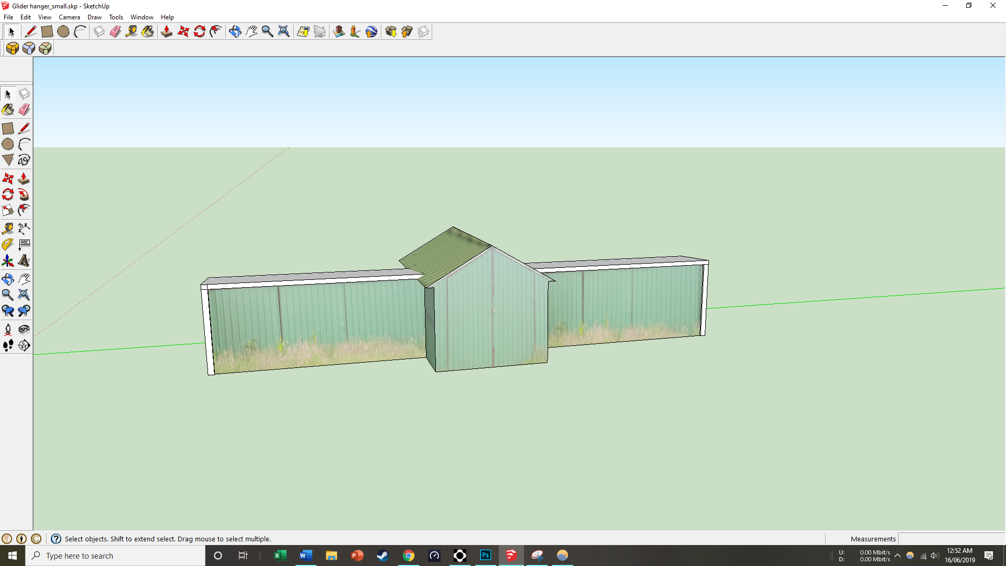This screenshot has height=566, width=1006.
Task: Open Add Location tool
Action: (x=303, y=32)
